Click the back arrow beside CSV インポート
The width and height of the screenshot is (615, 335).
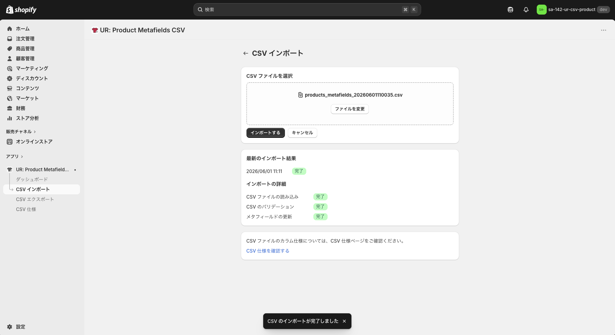click(x=245, y=53)
